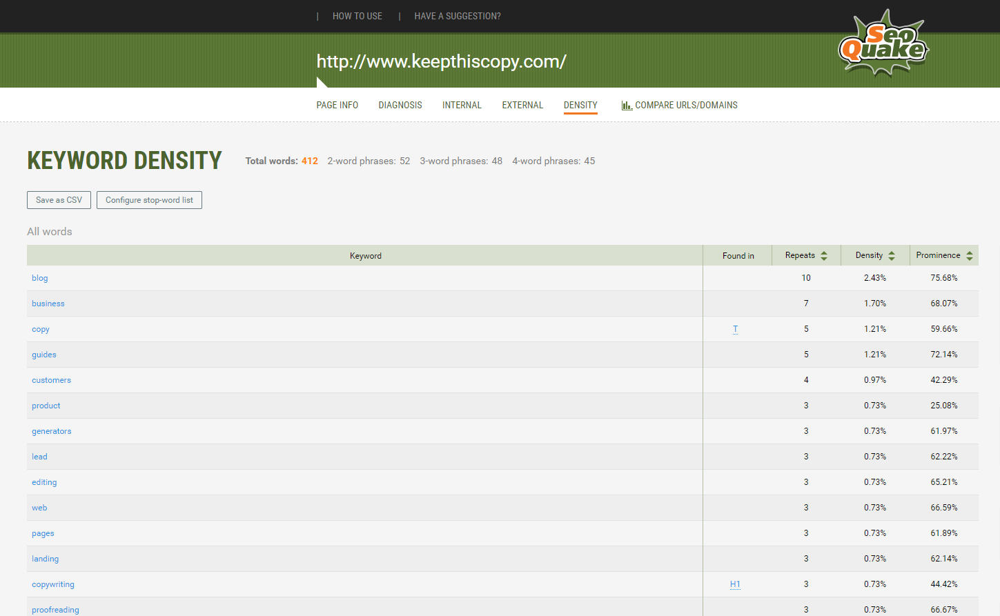
Task: Click the Density column header label
Action: 869,255
